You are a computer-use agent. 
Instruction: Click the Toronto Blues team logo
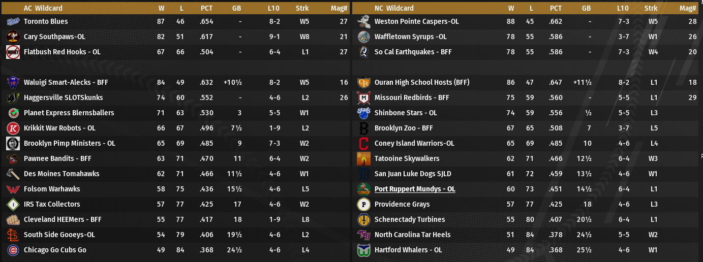coord(13,21)
